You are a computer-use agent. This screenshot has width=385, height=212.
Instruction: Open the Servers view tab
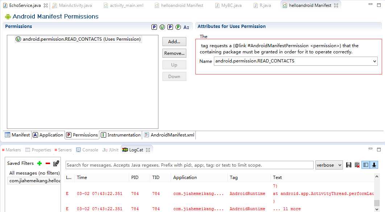point(63,150)
